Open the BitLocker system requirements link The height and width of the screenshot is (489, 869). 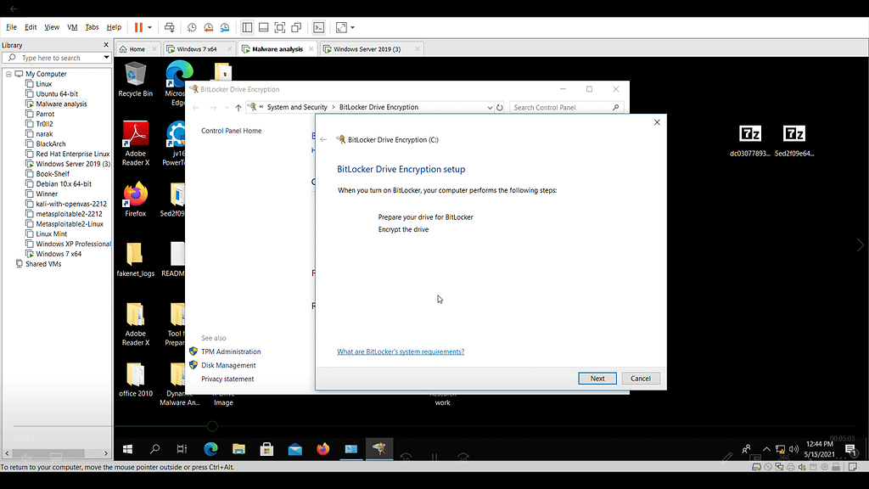click(401, 351)
